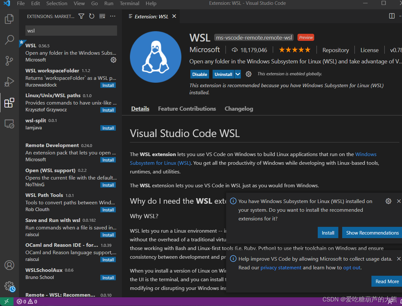
Task: Open the Search view in sidebar
Action: click(x=9, y=40)
